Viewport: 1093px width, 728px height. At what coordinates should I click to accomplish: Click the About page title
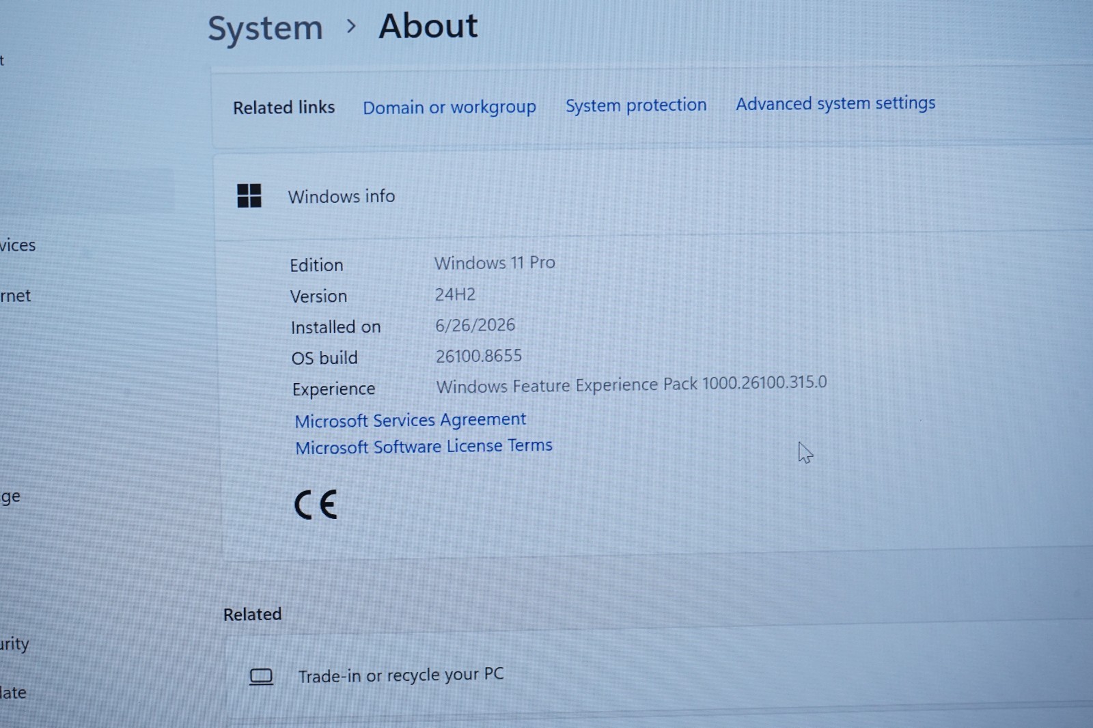click(x=428, y=27)
